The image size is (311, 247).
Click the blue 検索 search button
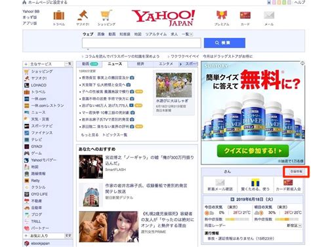pyautogui.click(x=224, y=43)
